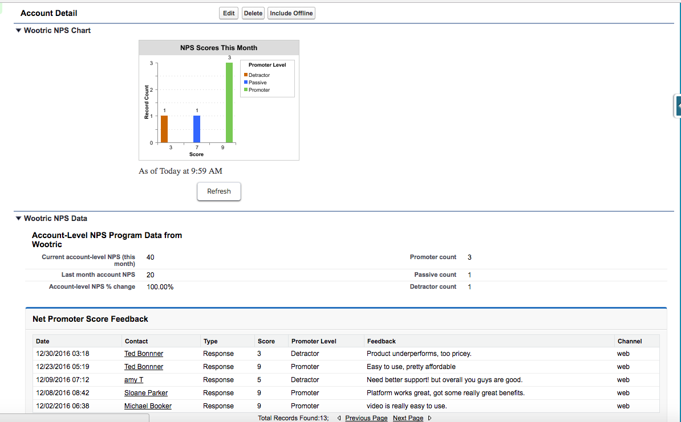The width and height of the screenshot is (681, 422).
Task: Click Detractor level in 12/30/2016 row
Action: pyautogui.click(x=305, y=354)
